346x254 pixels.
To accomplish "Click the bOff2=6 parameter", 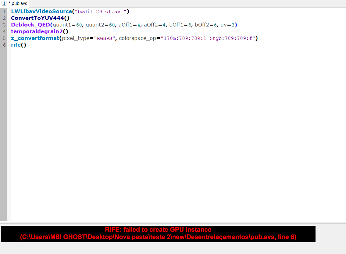I will [x=206, y=25].
